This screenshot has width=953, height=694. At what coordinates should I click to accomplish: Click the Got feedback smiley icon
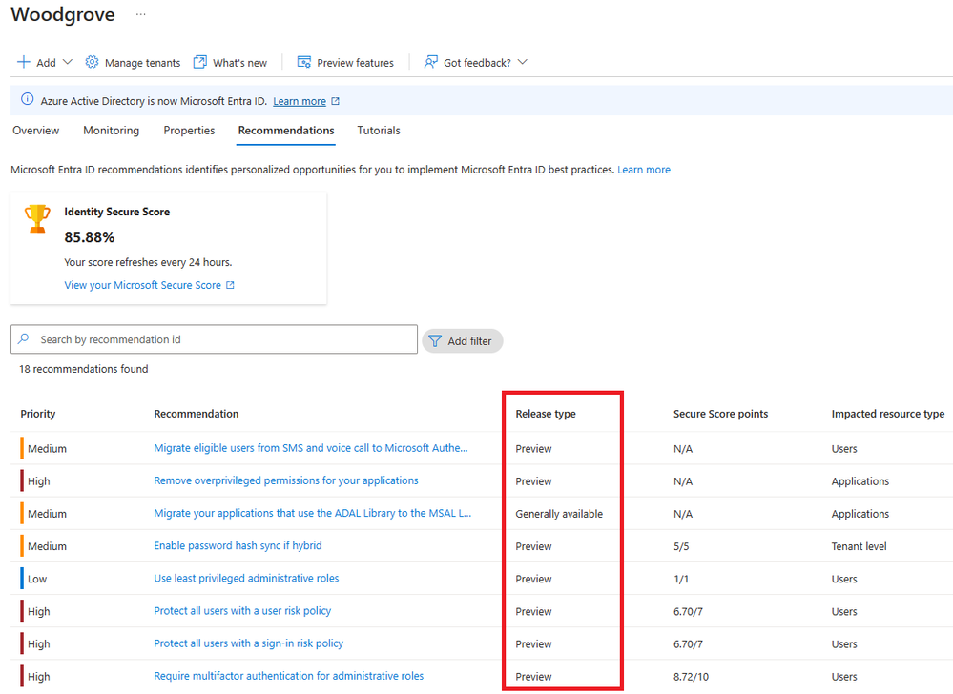[430, 62]
